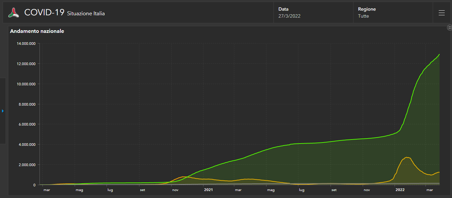Open the Regione selector showing Tutte
The height and width of the screenshot is (198, 452).
(393, 13)
